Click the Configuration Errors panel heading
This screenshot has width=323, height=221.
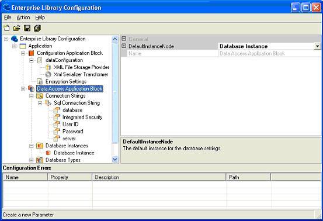point(27,168)
